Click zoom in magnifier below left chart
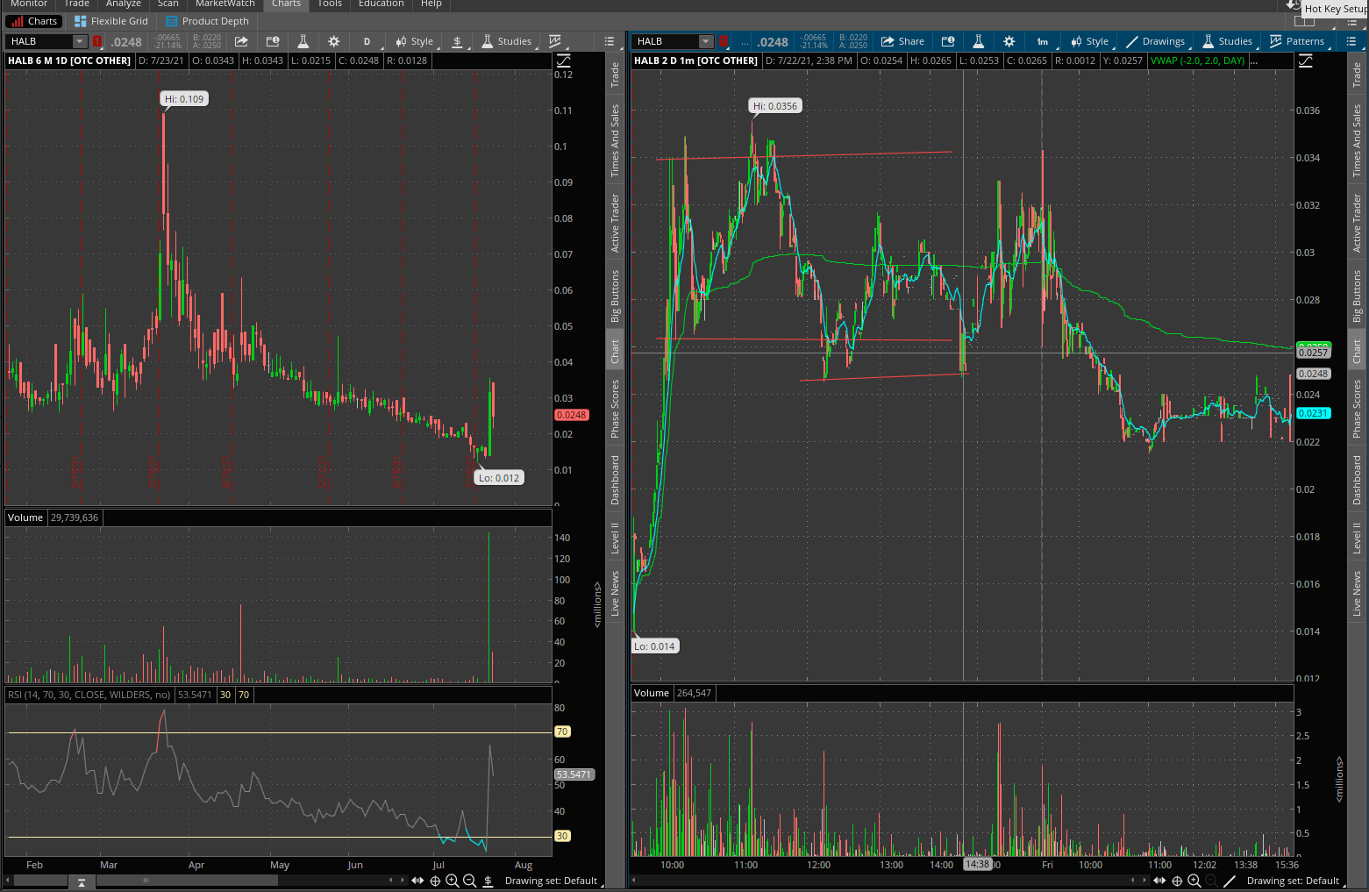 coord(453,881)
